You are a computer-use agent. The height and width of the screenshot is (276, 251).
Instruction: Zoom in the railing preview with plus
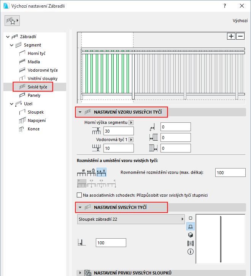pyautogui.click(x=231, y=36)
